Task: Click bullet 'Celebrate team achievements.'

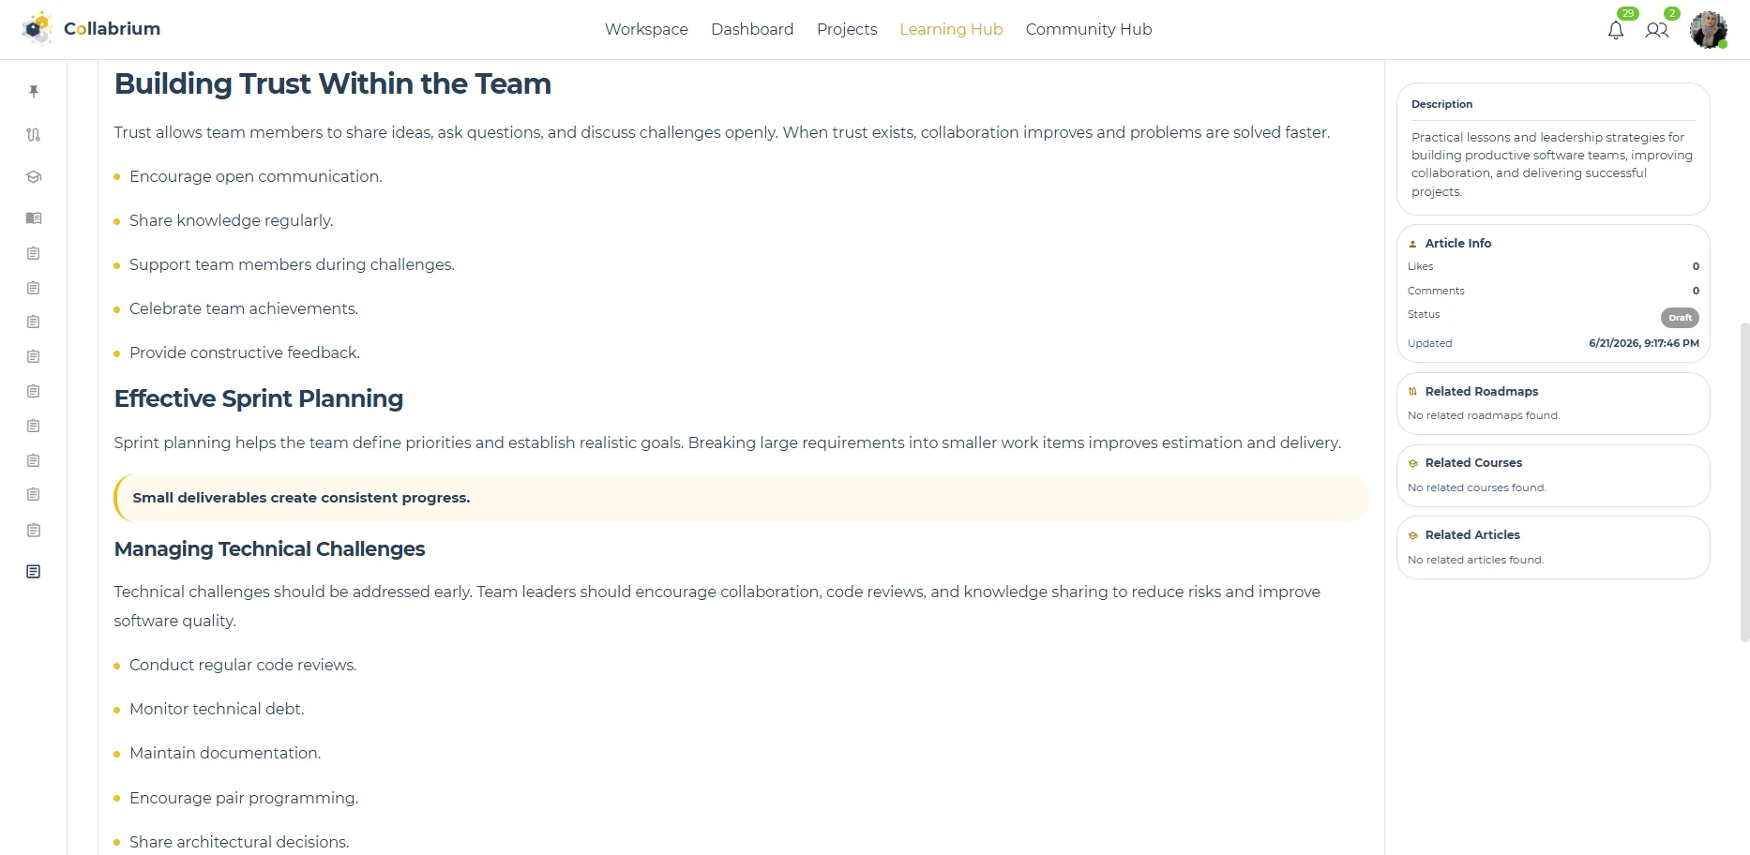Action: tap(244, 308)
